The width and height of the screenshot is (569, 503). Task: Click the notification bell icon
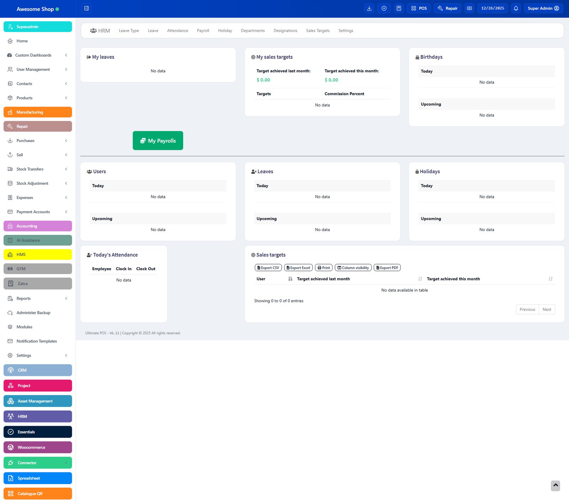click(516, 8)
